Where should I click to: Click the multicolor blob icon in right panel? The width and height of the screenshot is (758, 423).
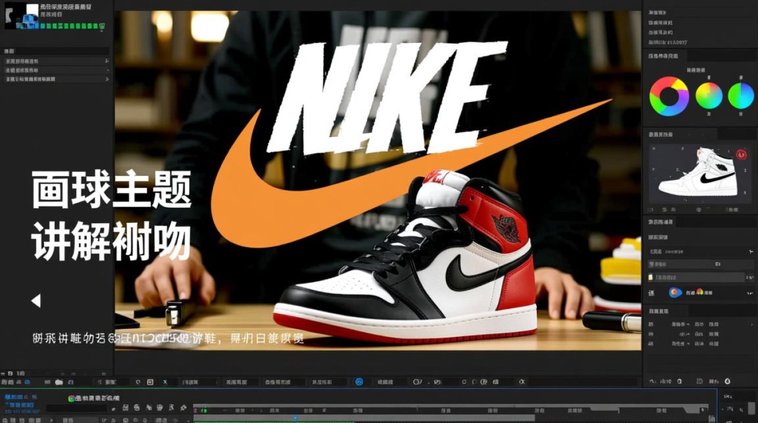[700, 292]
